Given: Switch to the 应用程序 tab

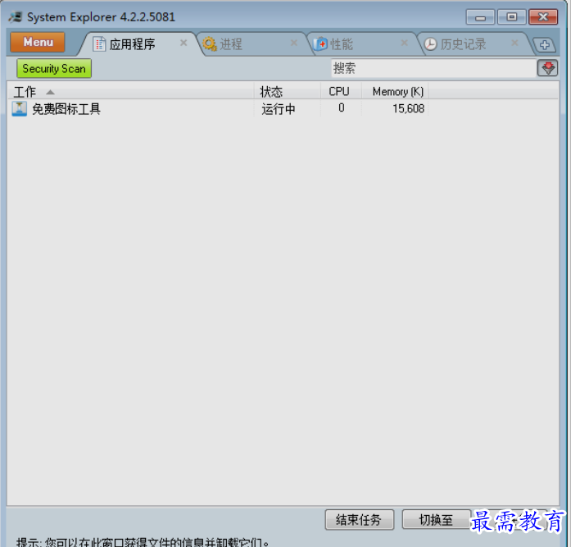Looking at the screenshot, I should [x=132, y=44].
